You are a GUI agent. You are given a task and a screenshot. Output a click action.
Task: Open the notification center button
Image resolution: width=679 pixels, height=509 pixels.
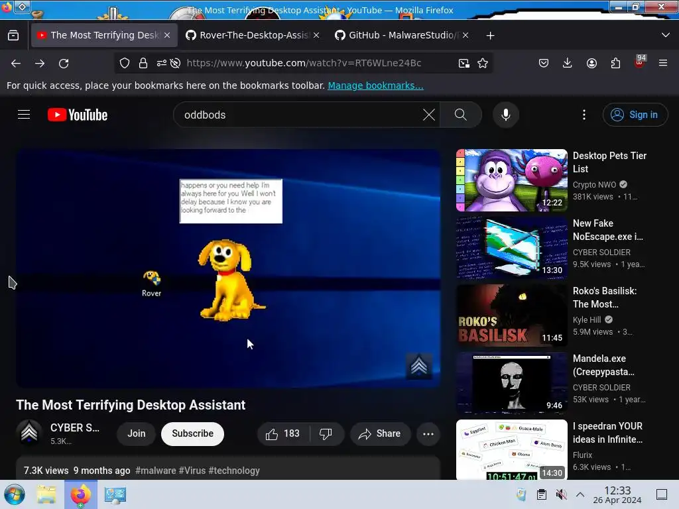[x=662, y=494]
